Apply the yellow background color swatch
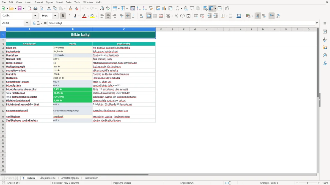This screenshot has height=185, width=330. [x=92, y=16]
